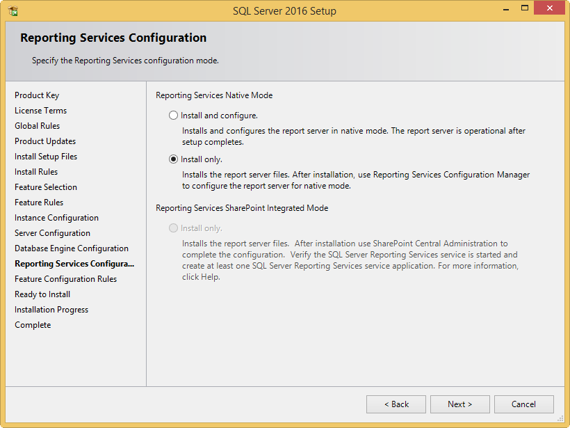Select License Terms in the steps list
The height and width of the screenshot is (428, 570).
pyautogui.click(x=41, y=111)
